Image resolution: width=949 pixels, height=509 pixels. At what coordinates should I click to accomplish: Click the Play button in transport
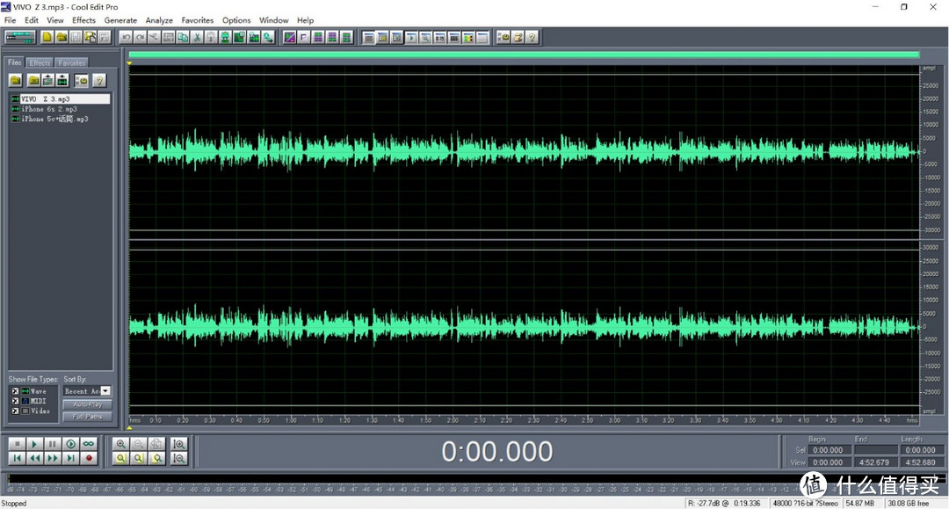pyautogui.click(x=34, y=444)
